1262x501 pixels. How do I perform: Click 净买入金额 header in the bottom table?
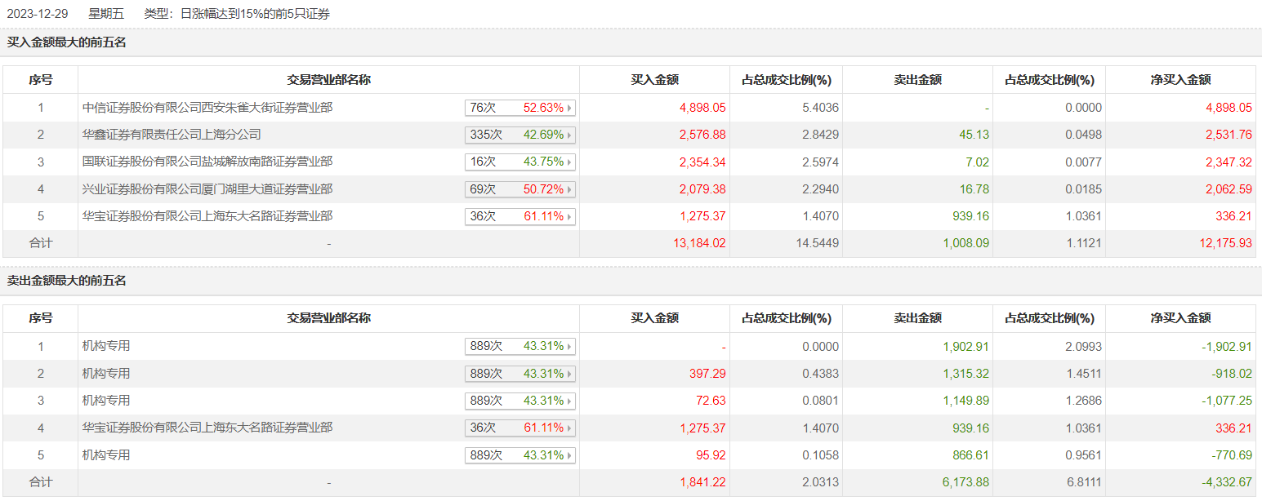coord(1180,318)
